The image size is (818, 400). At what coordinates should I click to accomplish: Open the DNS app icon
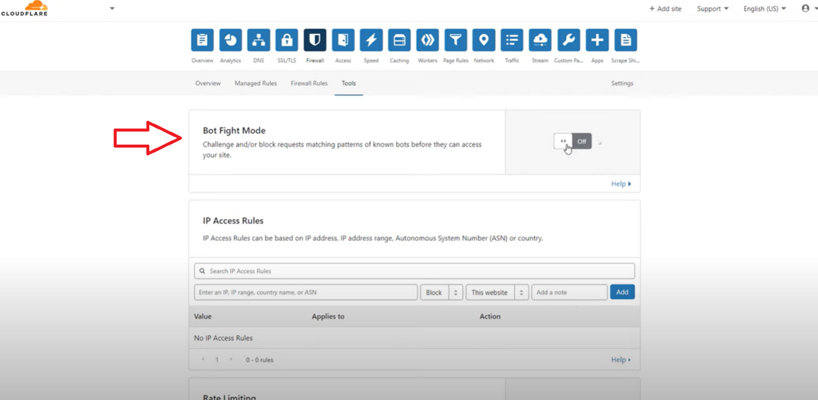point(259,40)
